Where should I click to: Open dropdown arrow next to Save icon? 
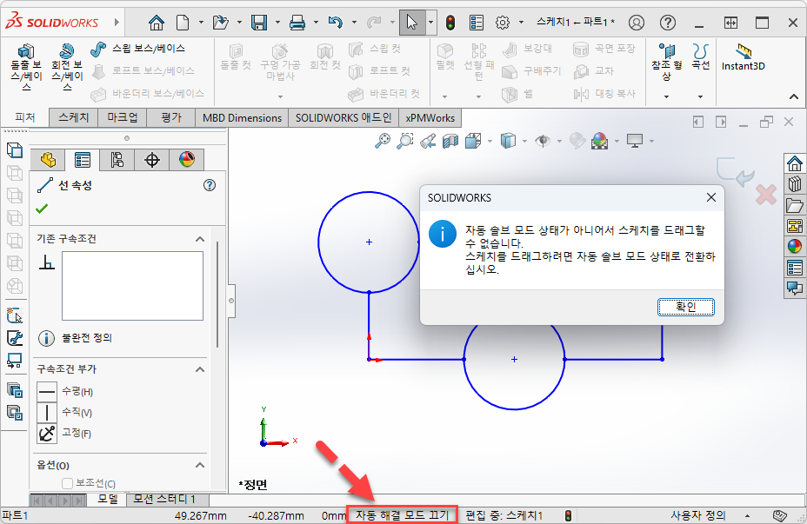[x=277, y=23]
